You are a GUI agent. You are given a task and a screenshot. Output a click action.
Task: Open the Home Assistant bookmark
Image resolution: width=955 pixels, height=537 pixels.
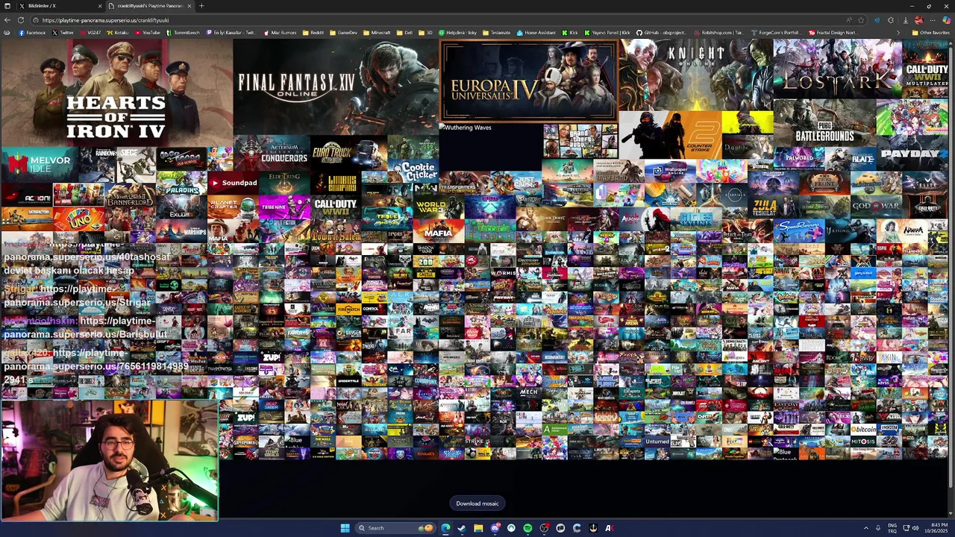536,33
